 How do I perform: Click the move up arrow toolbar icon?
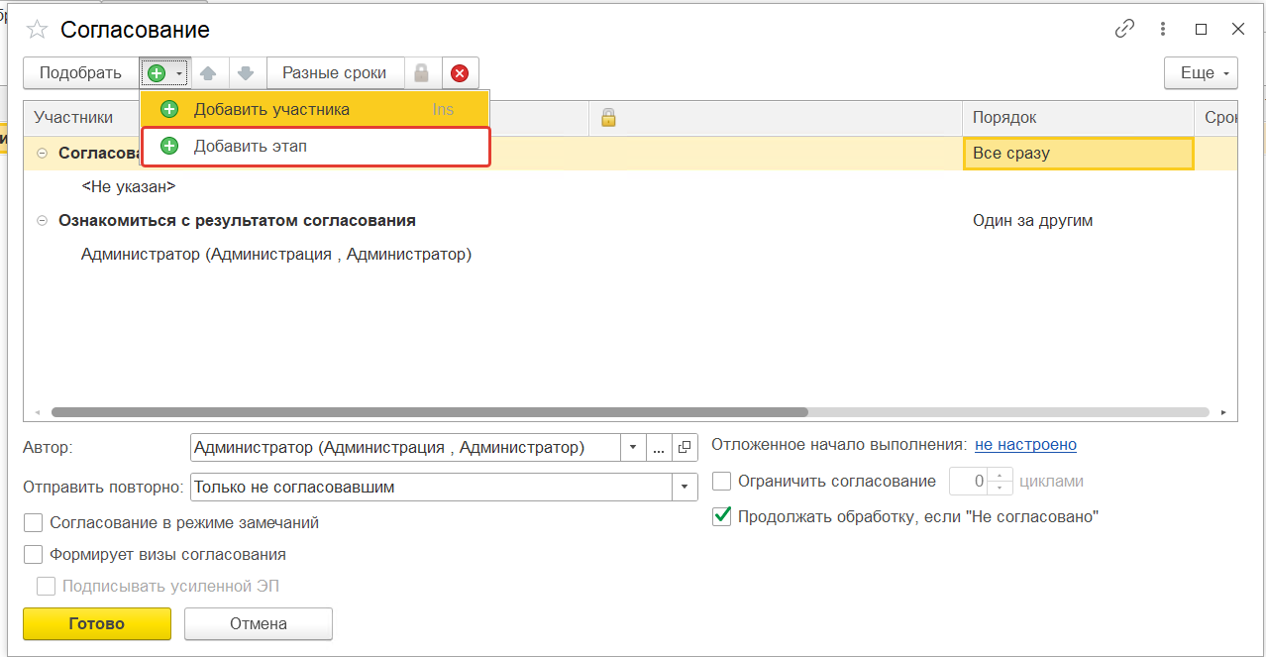208,73
